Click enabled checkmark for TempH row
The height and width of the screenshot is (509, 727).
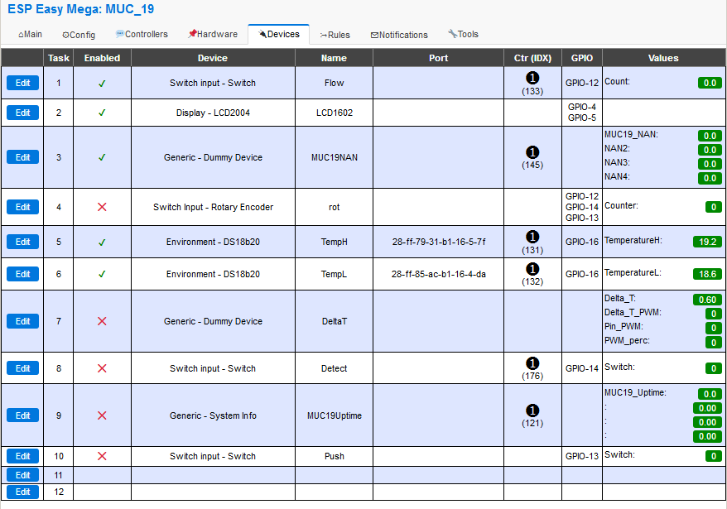coord(102,242)
